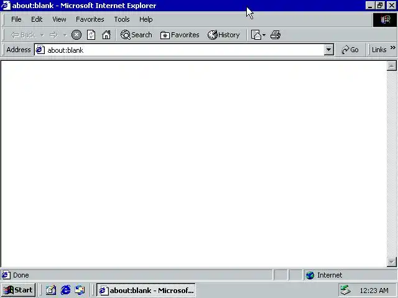Click the scrollbar down arrow
Image resolution: width=398 pixels, height=298 pixels.
[391, 262]
